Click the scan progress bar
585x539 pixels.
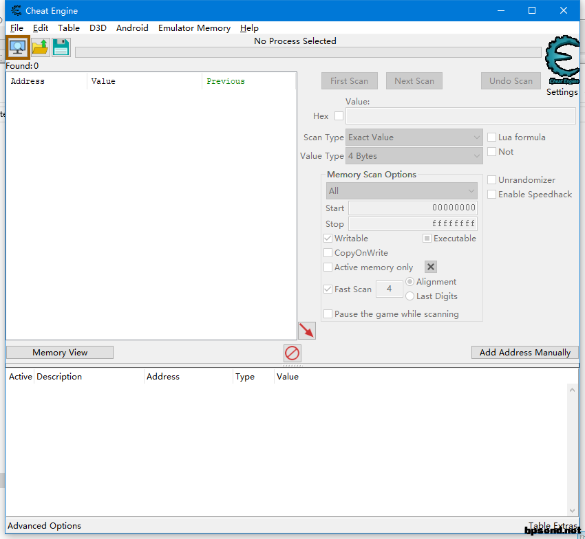[x=308, y=52]
